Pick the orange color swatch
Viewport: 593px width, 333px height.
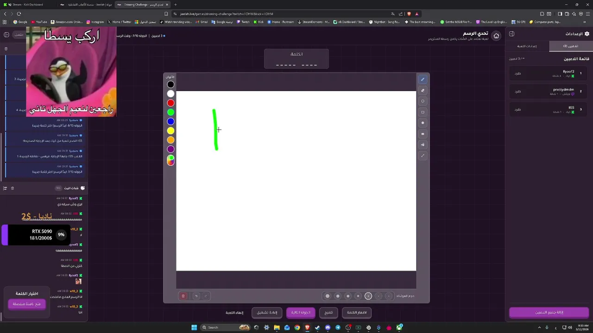170,140
